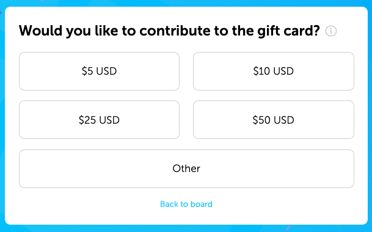The width and height of the screenshot is (372, 232).
Task: Show gift card contribution info tooltip icon
Action: [x=330, y=31]
